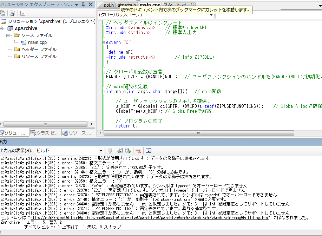Click Find Message in Code output icon
322x236 pixels.
110,151
